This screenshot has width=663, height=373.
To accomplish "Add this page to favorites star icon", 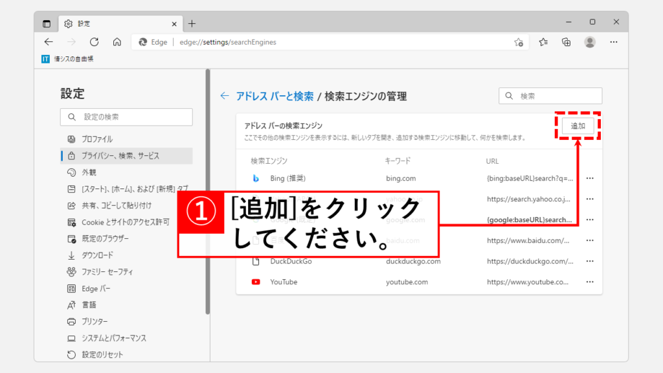I will (x=519, y=42).
